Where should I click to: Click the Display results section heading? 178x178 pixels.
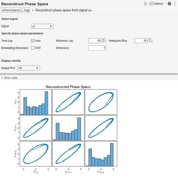click(x=11, y=61)
